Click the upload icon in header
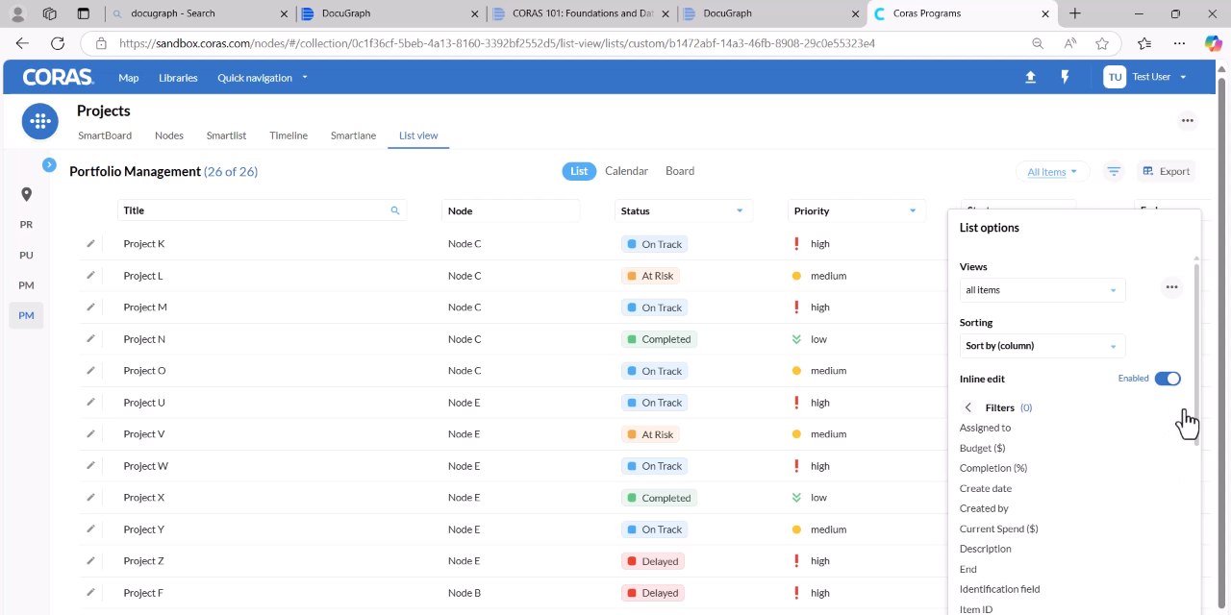This screenshot has width=1231, height=615. click(x=1030, y=77)
